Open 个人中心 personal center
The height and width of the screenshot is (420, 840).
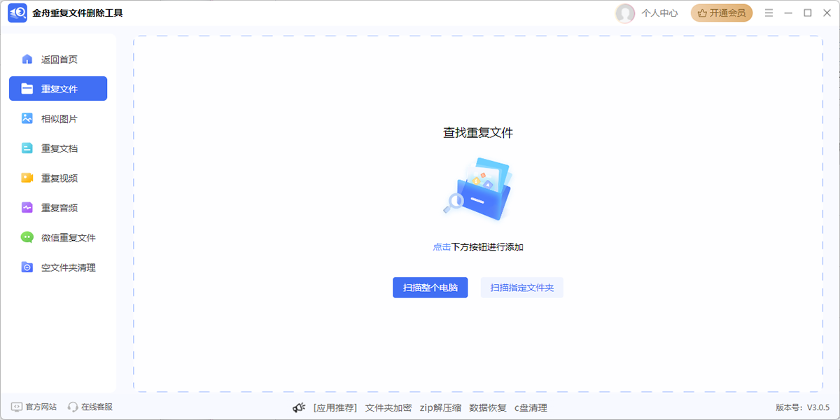(x=659, y=13)
